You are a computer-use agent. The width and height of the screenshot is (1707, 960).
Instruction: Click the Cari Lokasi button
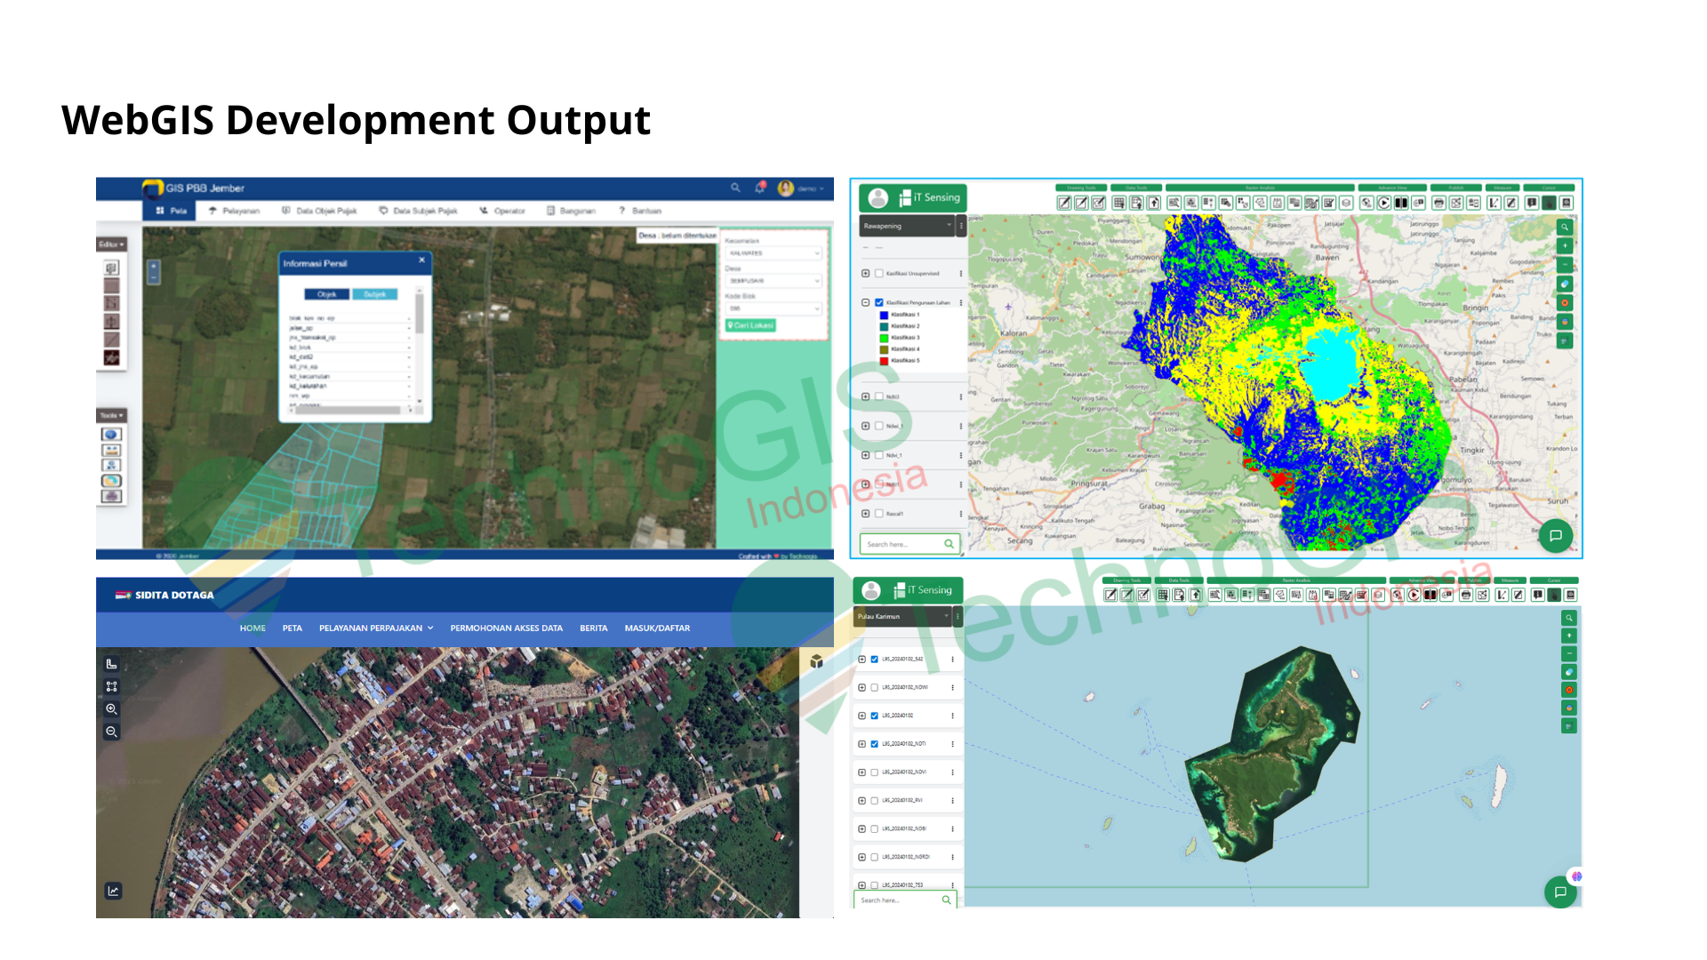[751, 325]
